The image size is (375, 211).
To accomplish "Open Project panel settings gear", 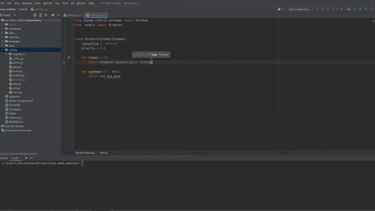I will [53, 15].
